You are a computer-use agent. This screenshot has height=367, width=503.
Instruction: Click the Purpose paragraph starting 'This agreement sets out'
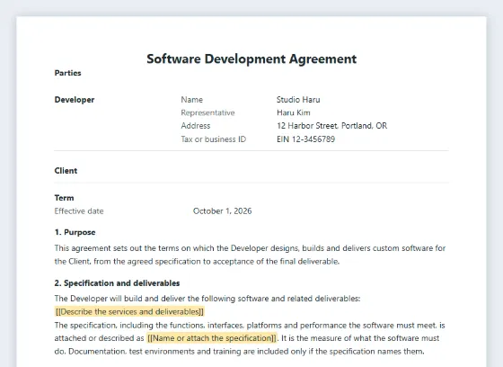[x=250, y=255]
